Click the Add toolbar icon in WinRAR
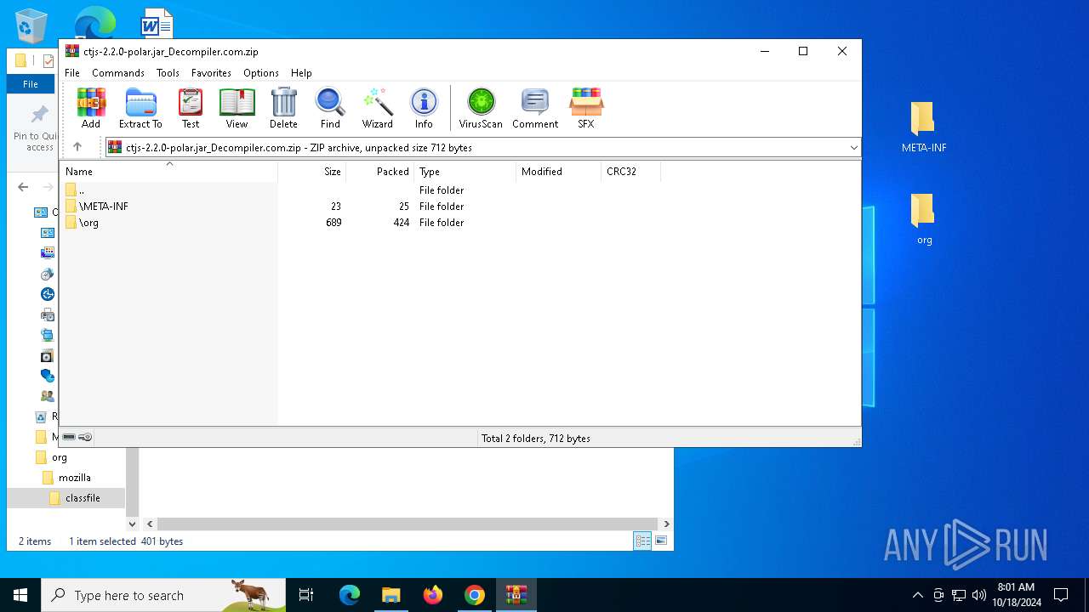This screenshot has height=612, width=1089. [x=91, y=108]
